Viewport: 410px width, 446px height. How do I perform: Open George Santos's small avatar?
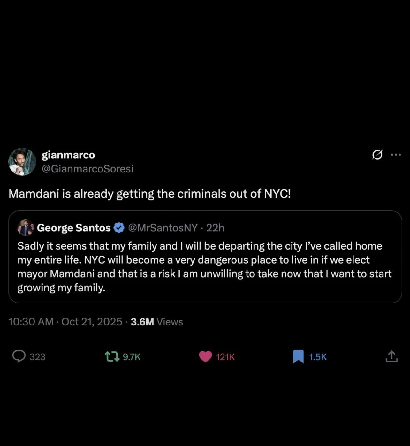click(26, 228)
